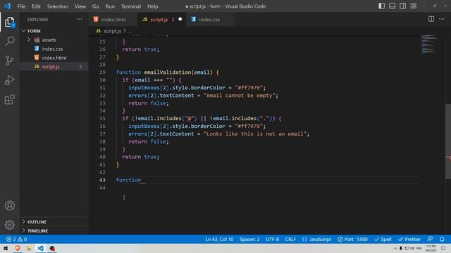This screenshot has width=451, height=253.
Task: Place cursor on line 44
Action: tap(268, 188)
